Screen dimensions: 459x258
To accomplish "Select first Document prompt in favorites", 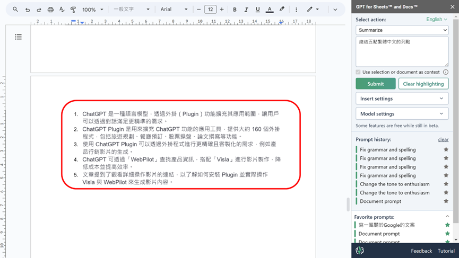I will point(379,234).
